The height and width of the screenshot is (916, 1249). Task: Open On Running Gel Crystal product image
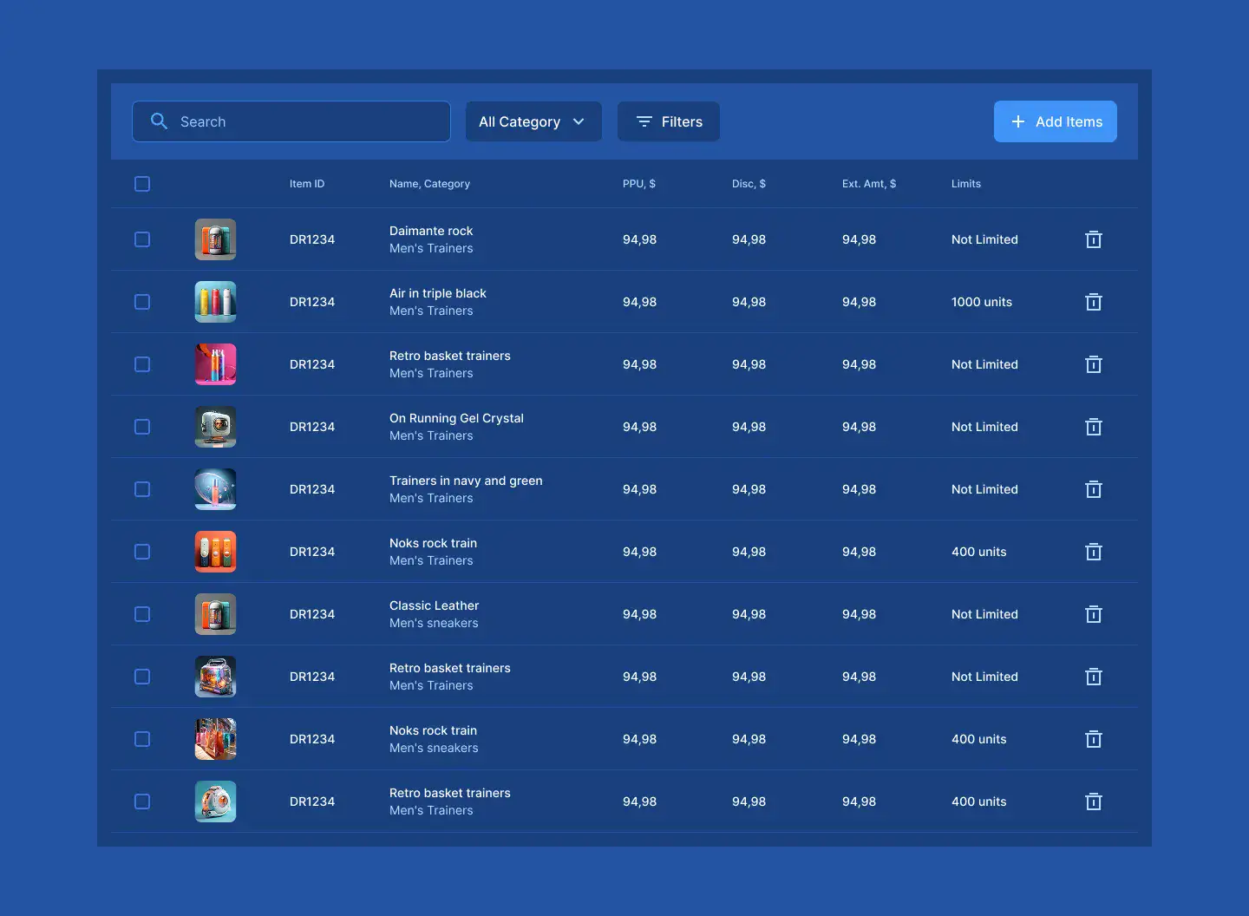215,427
